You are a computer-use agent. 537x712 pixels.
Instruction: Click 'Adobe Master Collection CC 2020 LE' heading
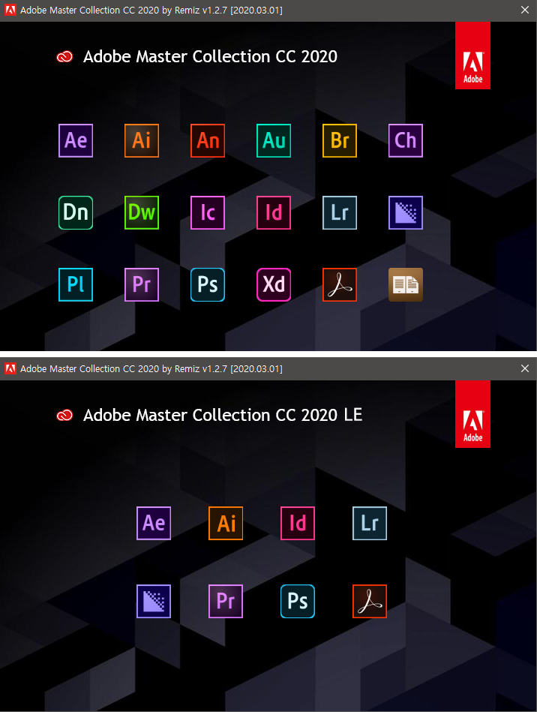(x=223, y=415)
